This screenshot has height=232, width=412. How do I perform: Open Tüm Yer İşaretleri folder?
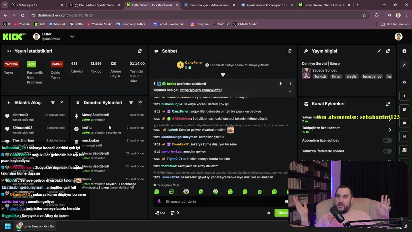(x=395, y=24)
